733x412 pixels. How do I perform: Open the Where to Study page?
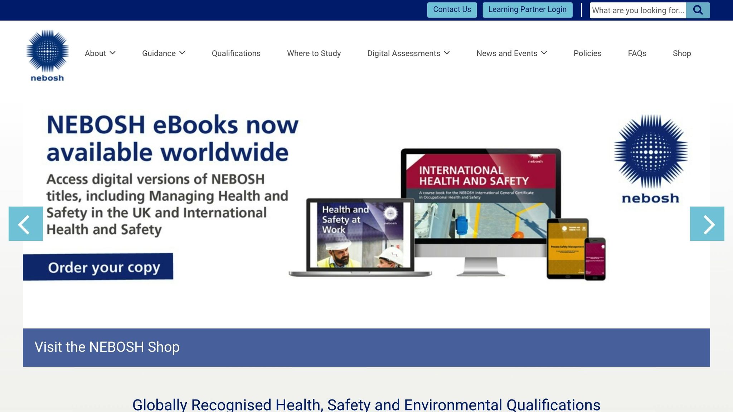pos(314,53)
